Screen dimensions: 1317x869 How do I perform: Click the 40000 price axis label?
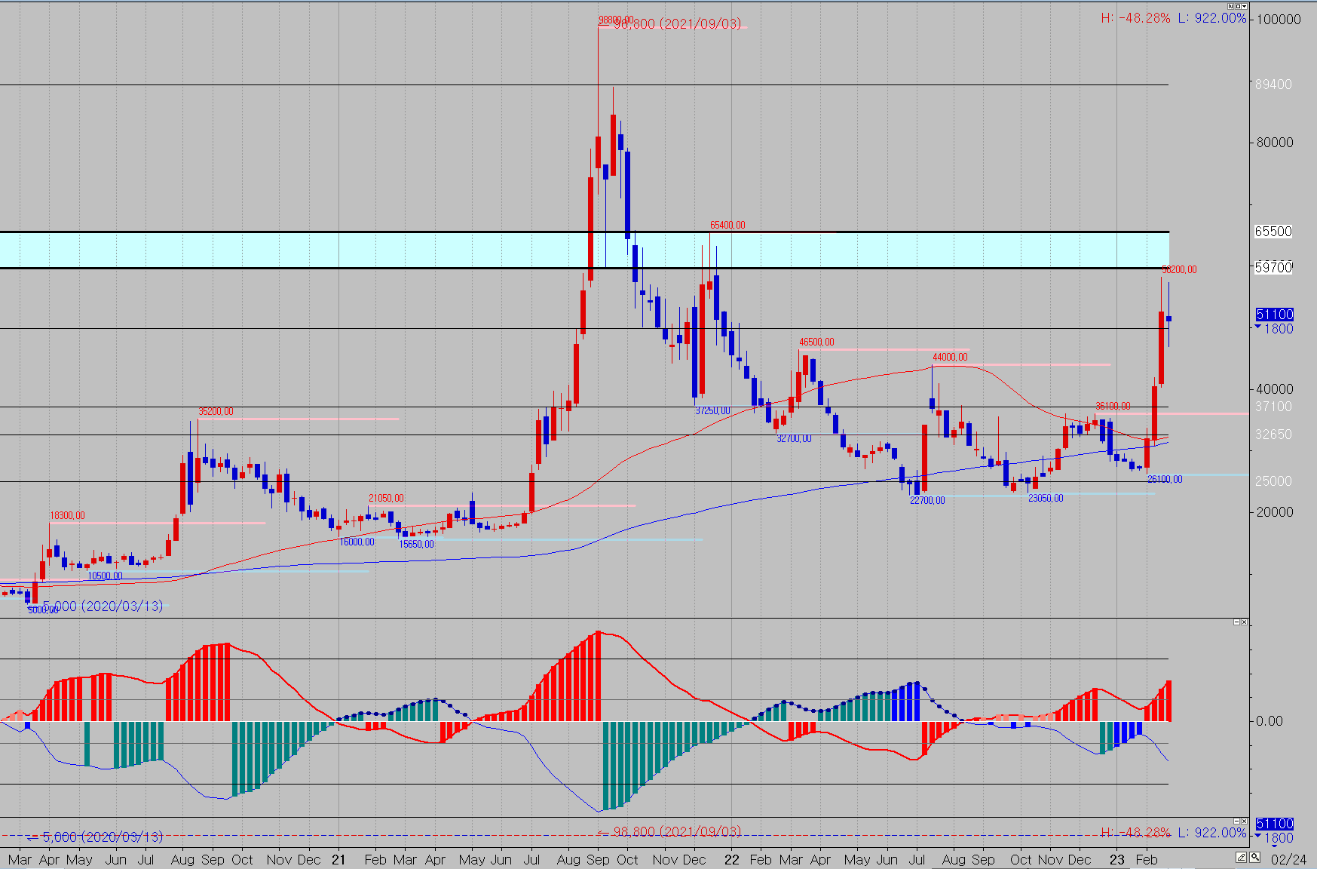(1273, 388)
